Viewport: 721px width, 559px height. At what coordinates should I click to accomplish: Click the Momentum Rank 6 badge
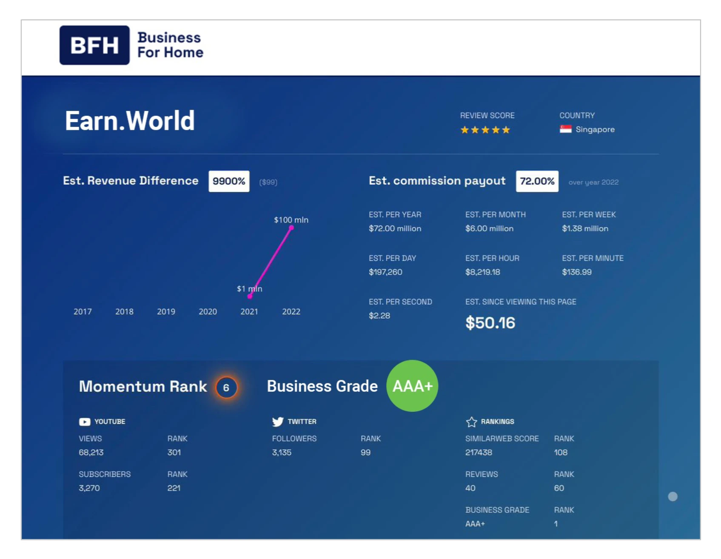(226, 388)
